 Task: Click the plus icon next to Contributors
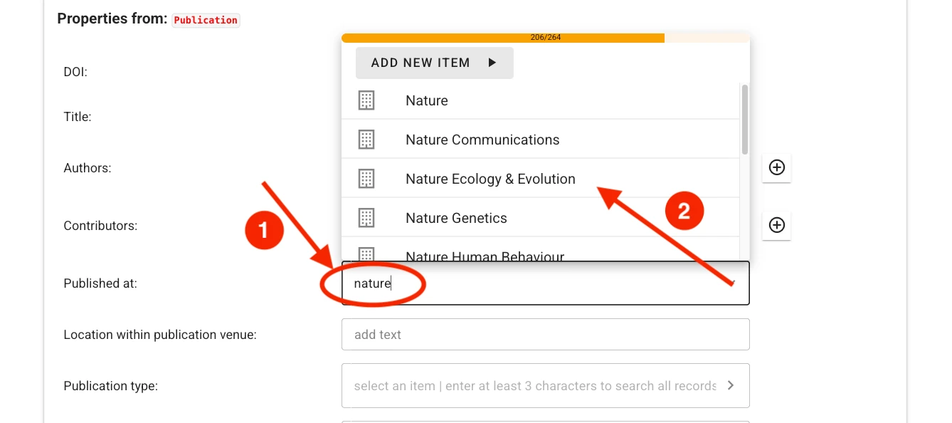(x=776, y=226)
